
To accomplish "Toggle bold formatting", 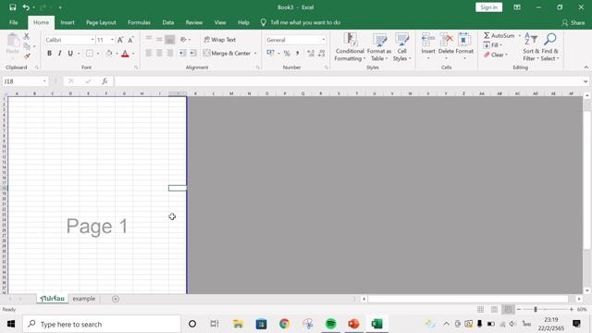I will coord(49,54).
